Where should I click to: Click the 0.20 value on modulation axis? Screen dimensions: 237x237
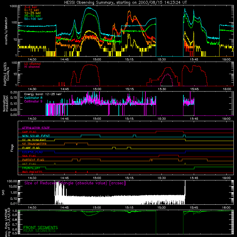(14, 92)
